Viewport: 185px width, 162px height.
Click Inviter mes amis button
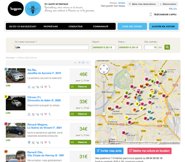click(x=109, y=151)
